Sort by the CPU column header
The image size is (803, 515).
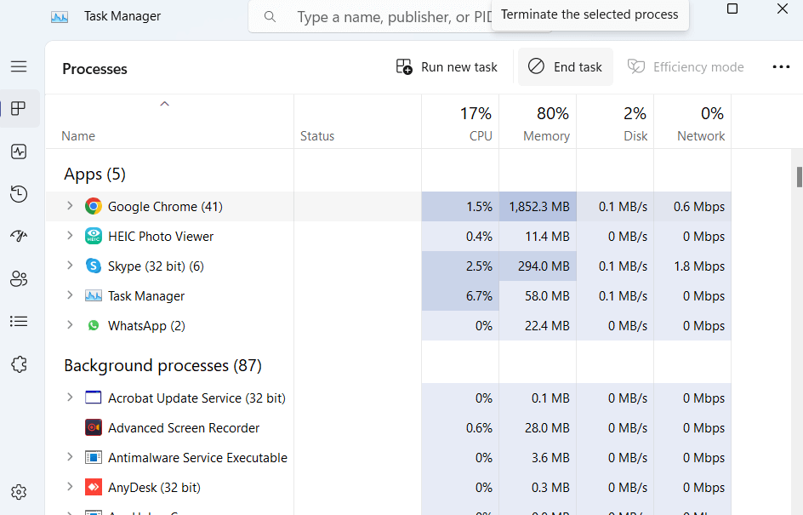(x=460, y=122)
